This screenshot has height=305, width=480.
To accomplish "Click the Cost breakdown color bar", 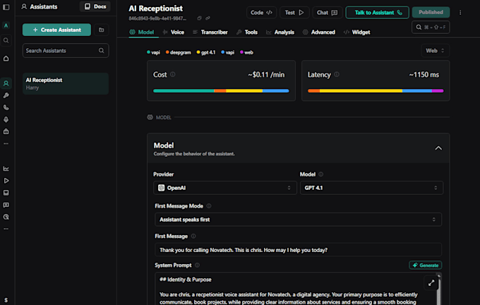I will (221, 91).
